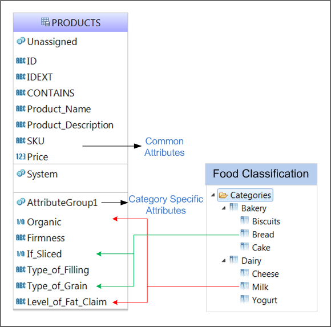Click the Food Classification header
Image resolution: width=331 pixels, height=327 pixels.
coord(261,174)
